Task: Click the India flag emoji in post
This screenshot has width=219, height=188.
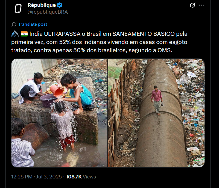Action: pos(24,34)
